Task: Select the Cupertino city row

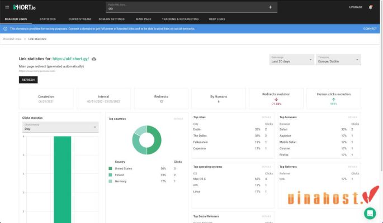Action: pyautogui.click(x=233, y=148)
